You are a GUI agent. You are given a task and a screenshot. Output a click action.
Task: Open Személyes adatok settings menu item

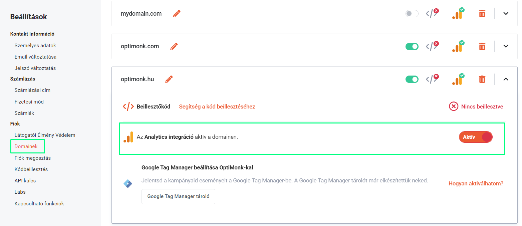click(x=35, y=46)
